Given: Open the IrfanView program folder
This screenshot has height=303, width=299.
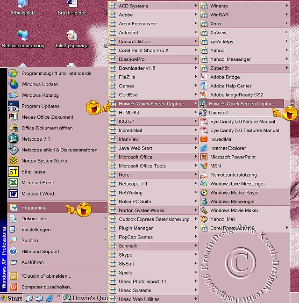Looking at the screenshot, I should 153,139.
